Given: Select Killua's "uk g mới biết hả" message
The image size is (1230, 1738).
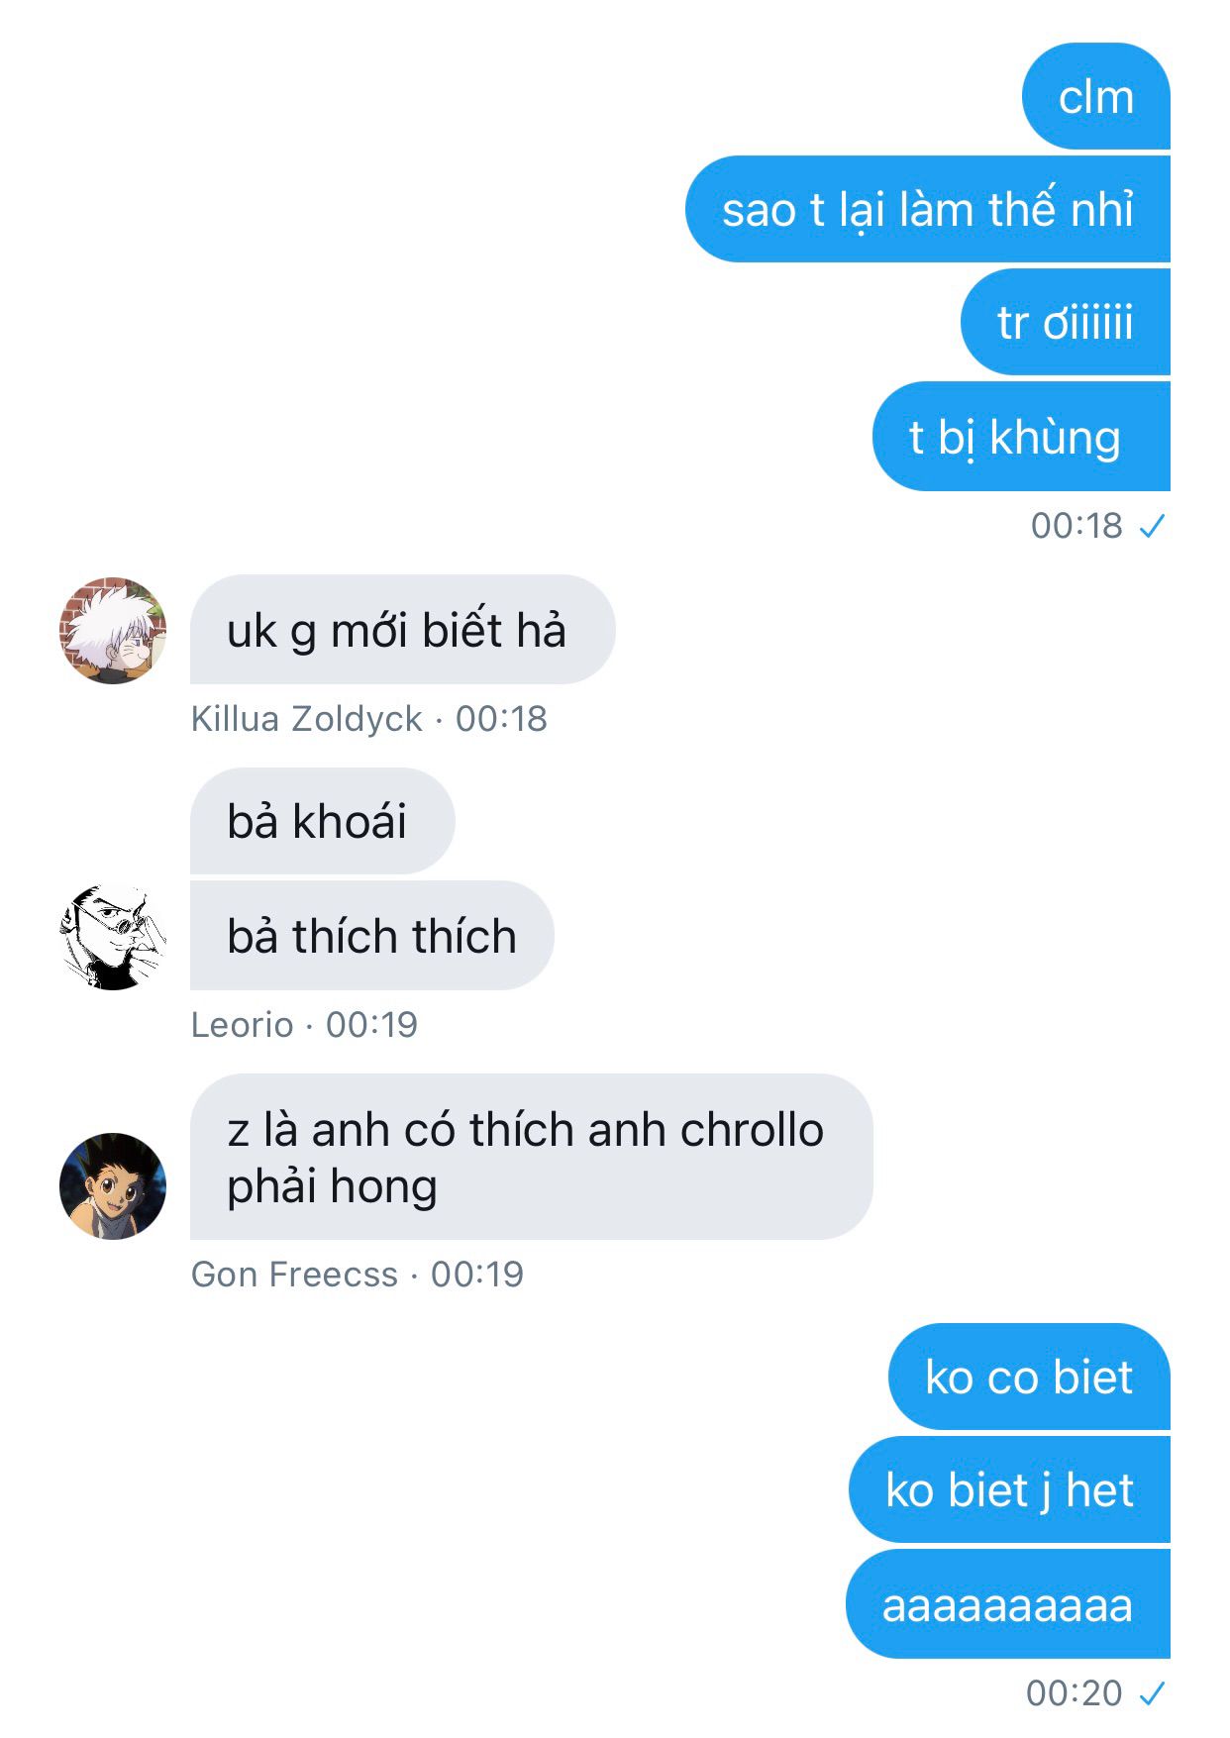Looking at the screenshot, I should 402,629.
